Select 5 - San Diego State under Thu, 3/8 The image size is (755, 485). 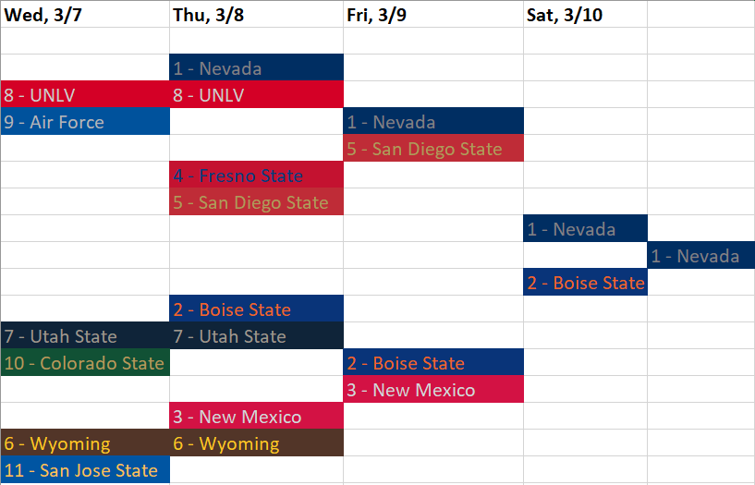click(256, 202)
